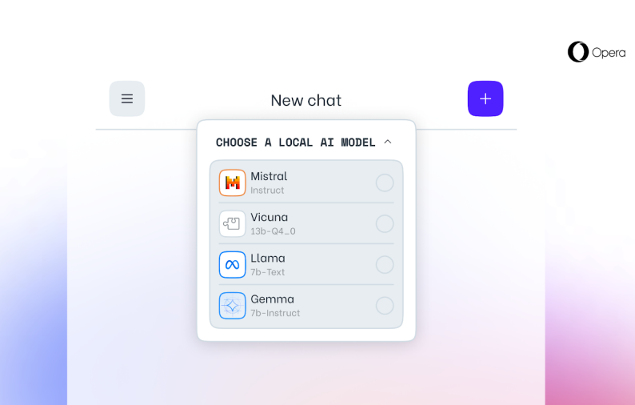Open the hamburger menu

pos(127,99)
